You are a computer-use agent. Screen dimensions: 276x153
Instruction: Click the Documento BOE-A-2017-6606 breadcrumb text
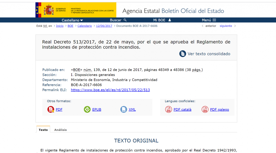pos(137,26)
